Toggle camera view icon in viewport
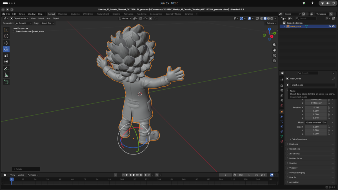338x190 pixels. point(274,55)
